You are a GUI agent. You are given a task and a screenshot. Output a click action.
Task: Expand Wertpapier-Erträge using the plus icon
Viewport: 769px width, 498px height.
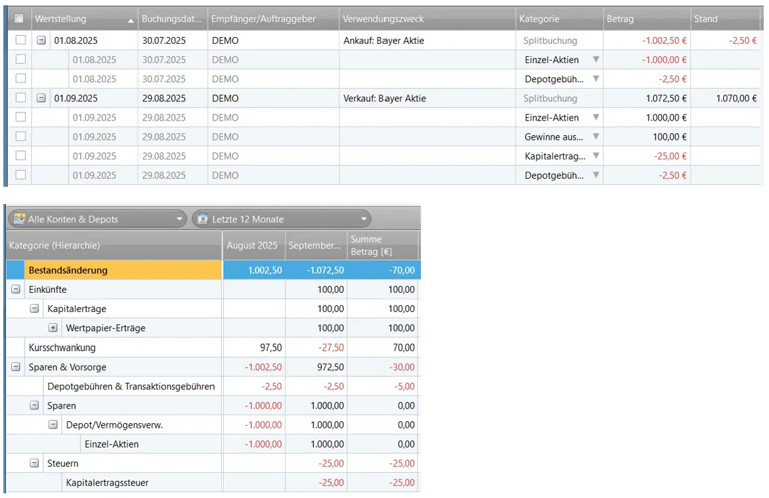pos(53,328)
